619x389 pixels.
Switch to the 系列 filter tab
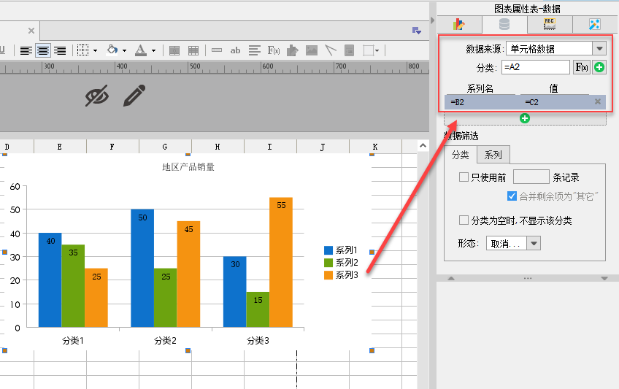tap(493, 155)
